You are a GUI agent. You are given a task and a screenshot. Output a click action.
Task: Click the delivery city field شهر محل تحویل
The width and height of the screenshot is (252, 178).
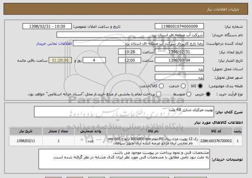(179, 77)
